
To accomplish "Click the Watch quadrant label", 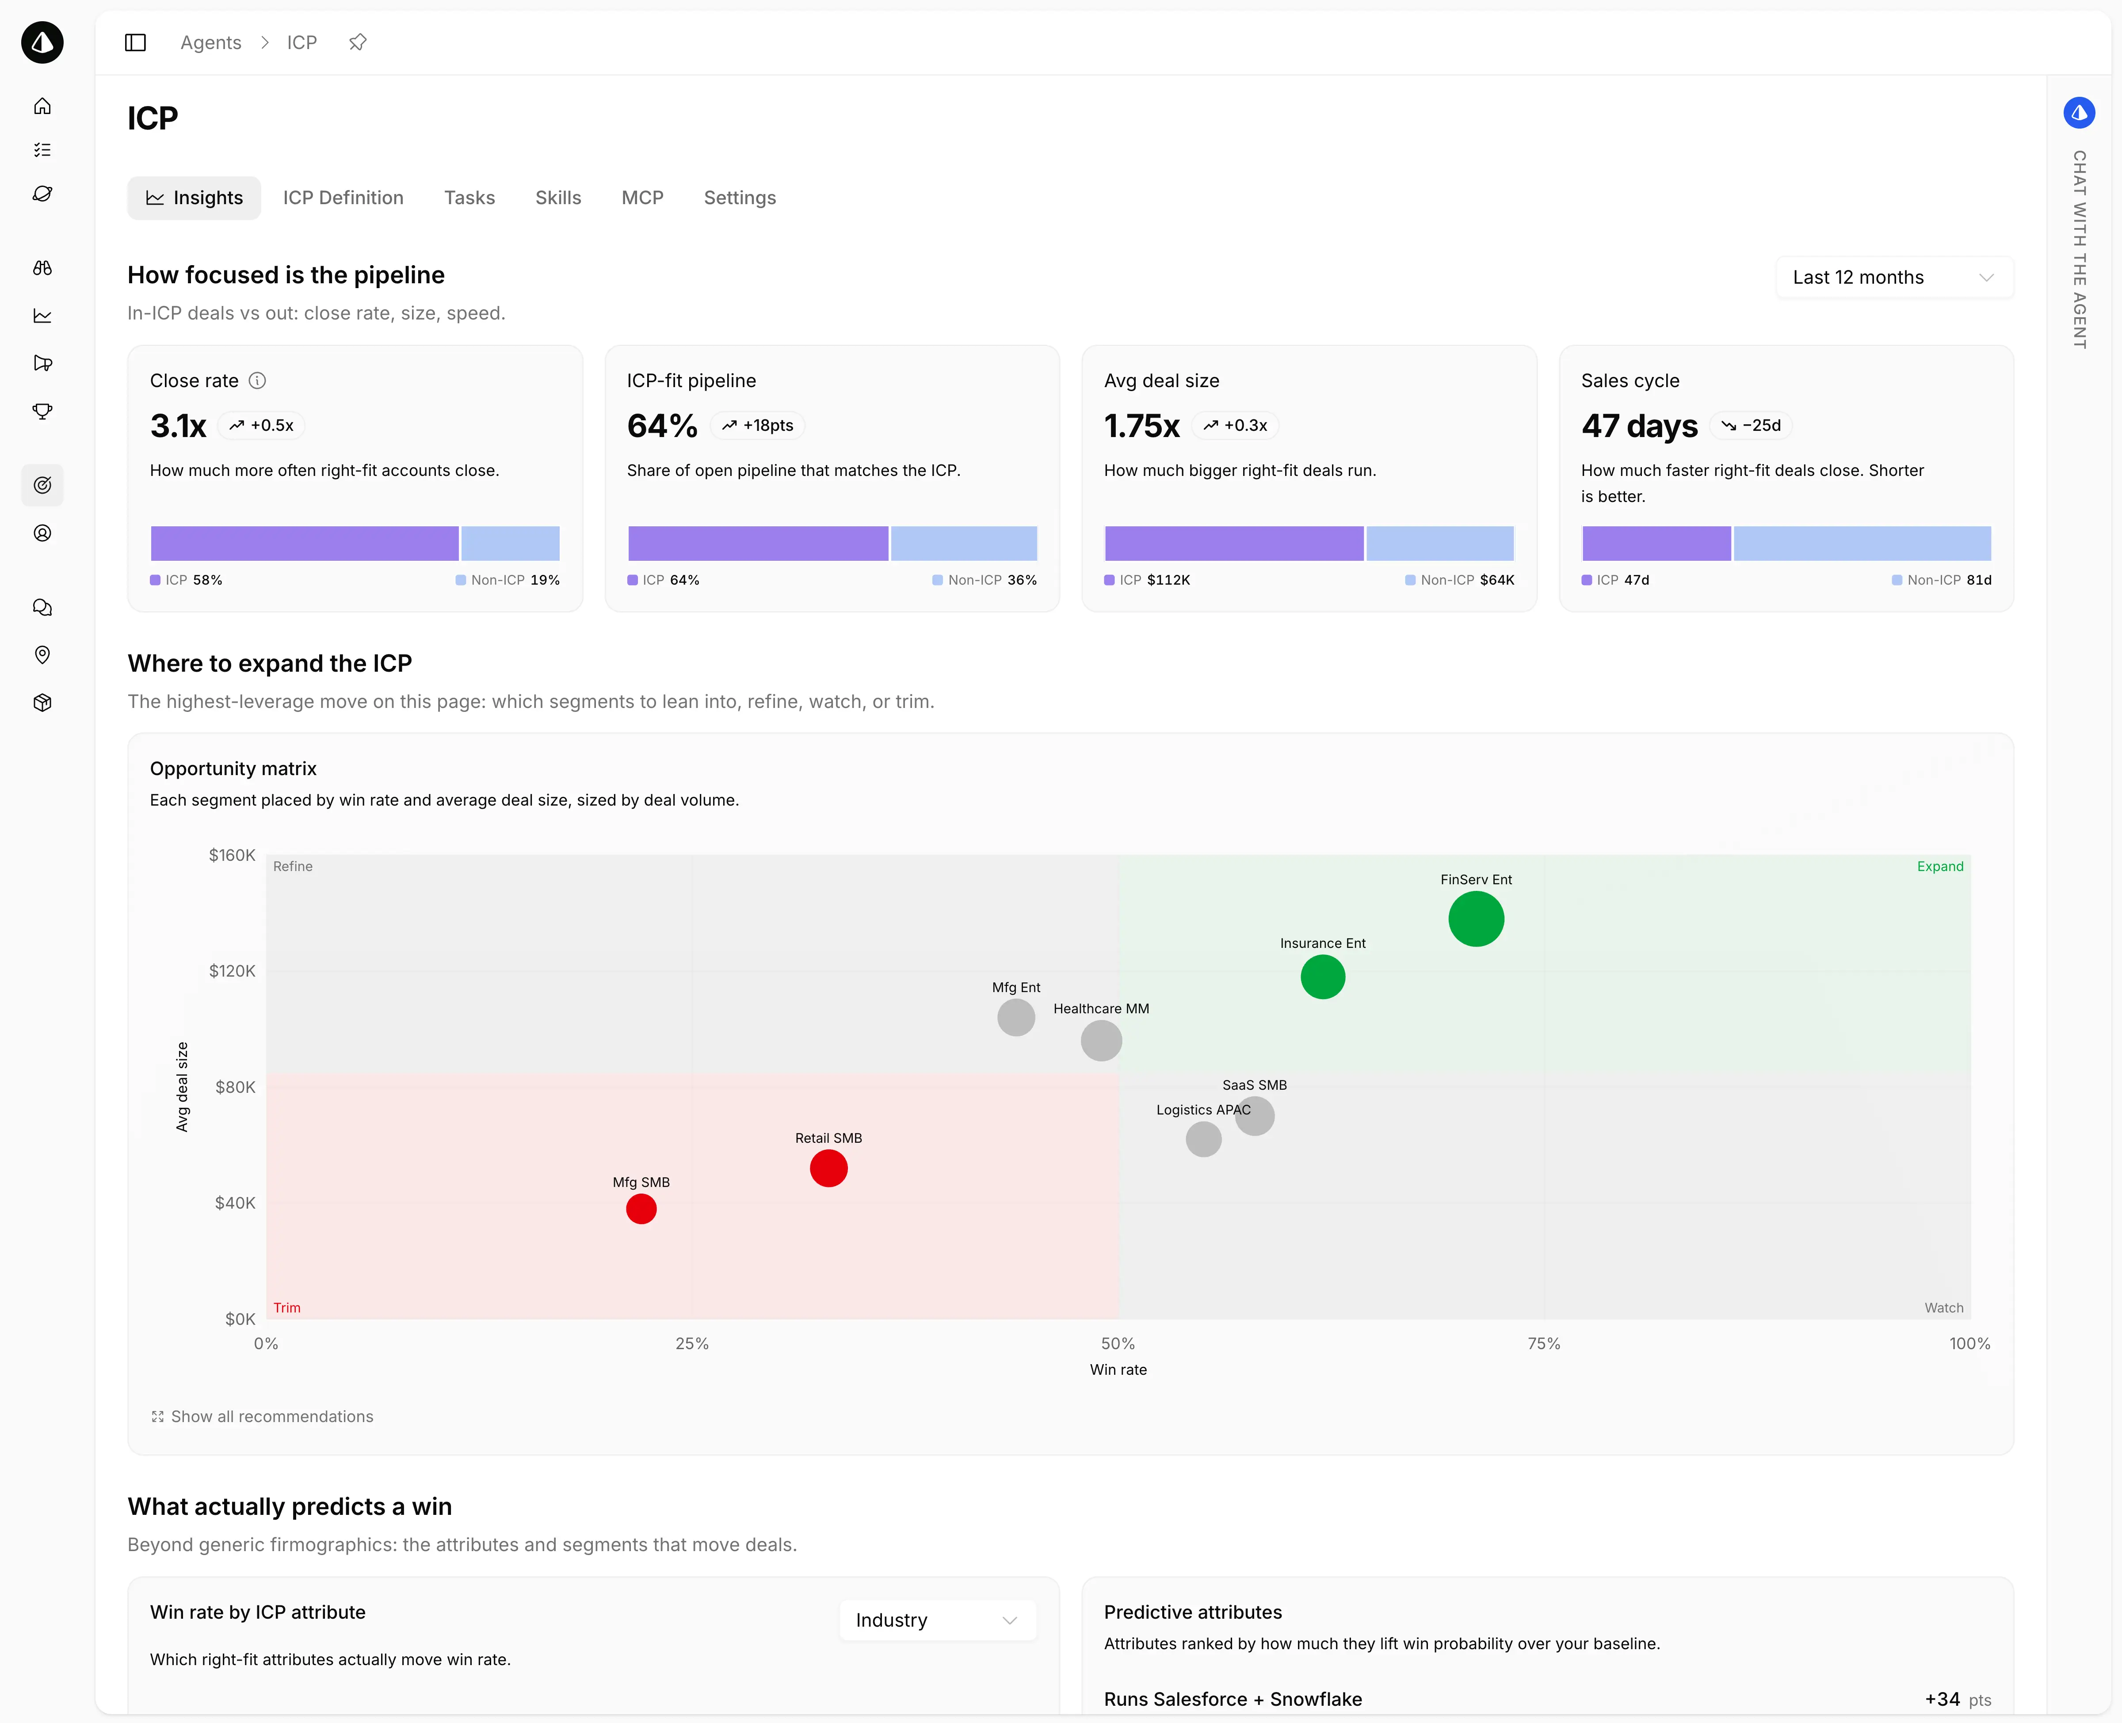I will pyautogui.click(x=1944, y=1308).
